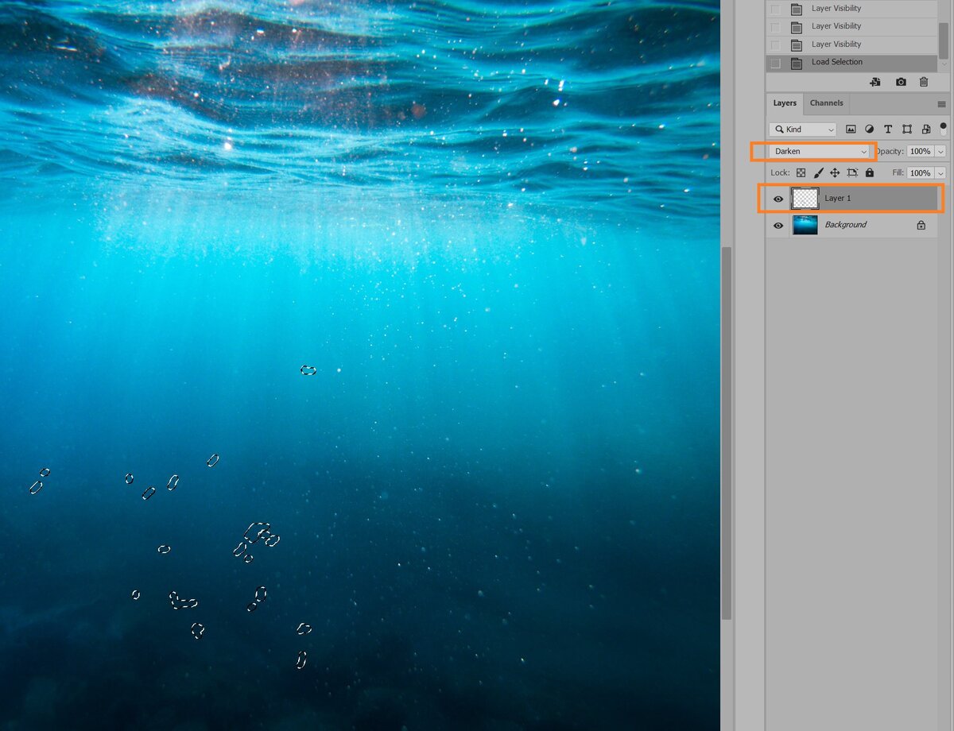Toggle layer filtering on/off switch
The height and width of the screenshot is (731, 954).
(944, 128)
